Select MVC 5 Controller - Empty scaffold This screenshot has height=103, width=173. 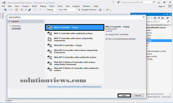pyautogui.click(x=75, y=28)
